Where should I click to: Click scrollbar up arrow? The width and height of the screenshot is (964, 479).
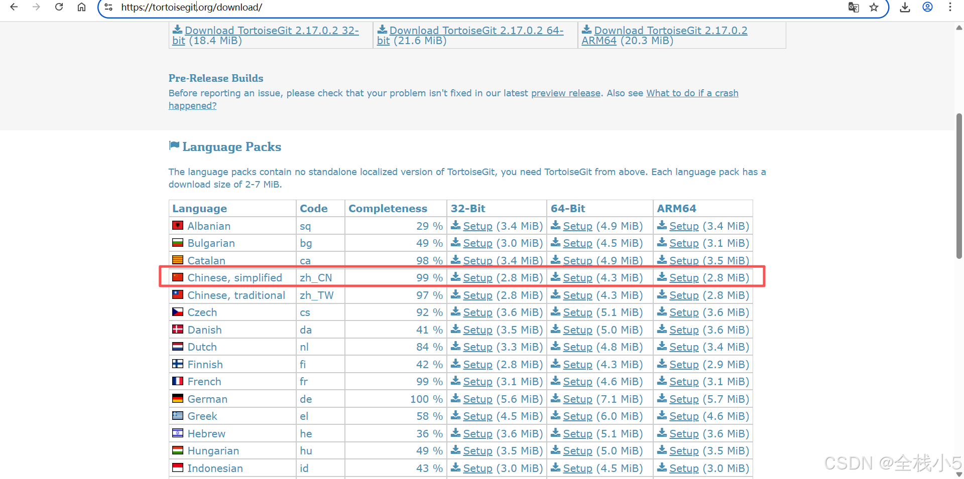tap(959, 28)
